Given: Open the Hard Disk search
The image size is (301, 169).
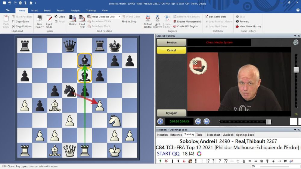Looking at the screenshot, I should (82, 20).
